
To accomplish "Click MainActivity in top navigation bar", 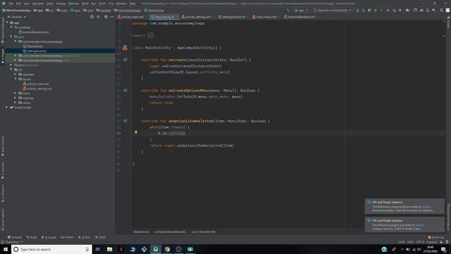I will [x=154, y=10].
